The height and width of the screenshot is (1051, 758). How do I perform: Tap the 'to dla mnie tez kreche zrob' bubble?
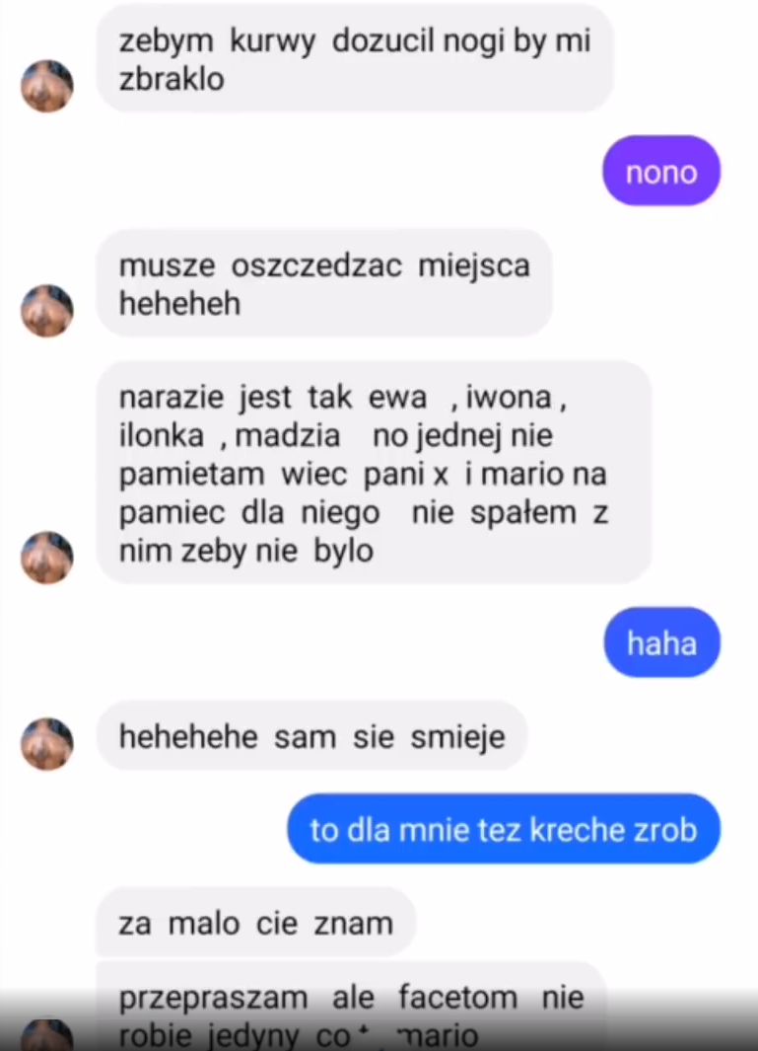click(504, 829)
